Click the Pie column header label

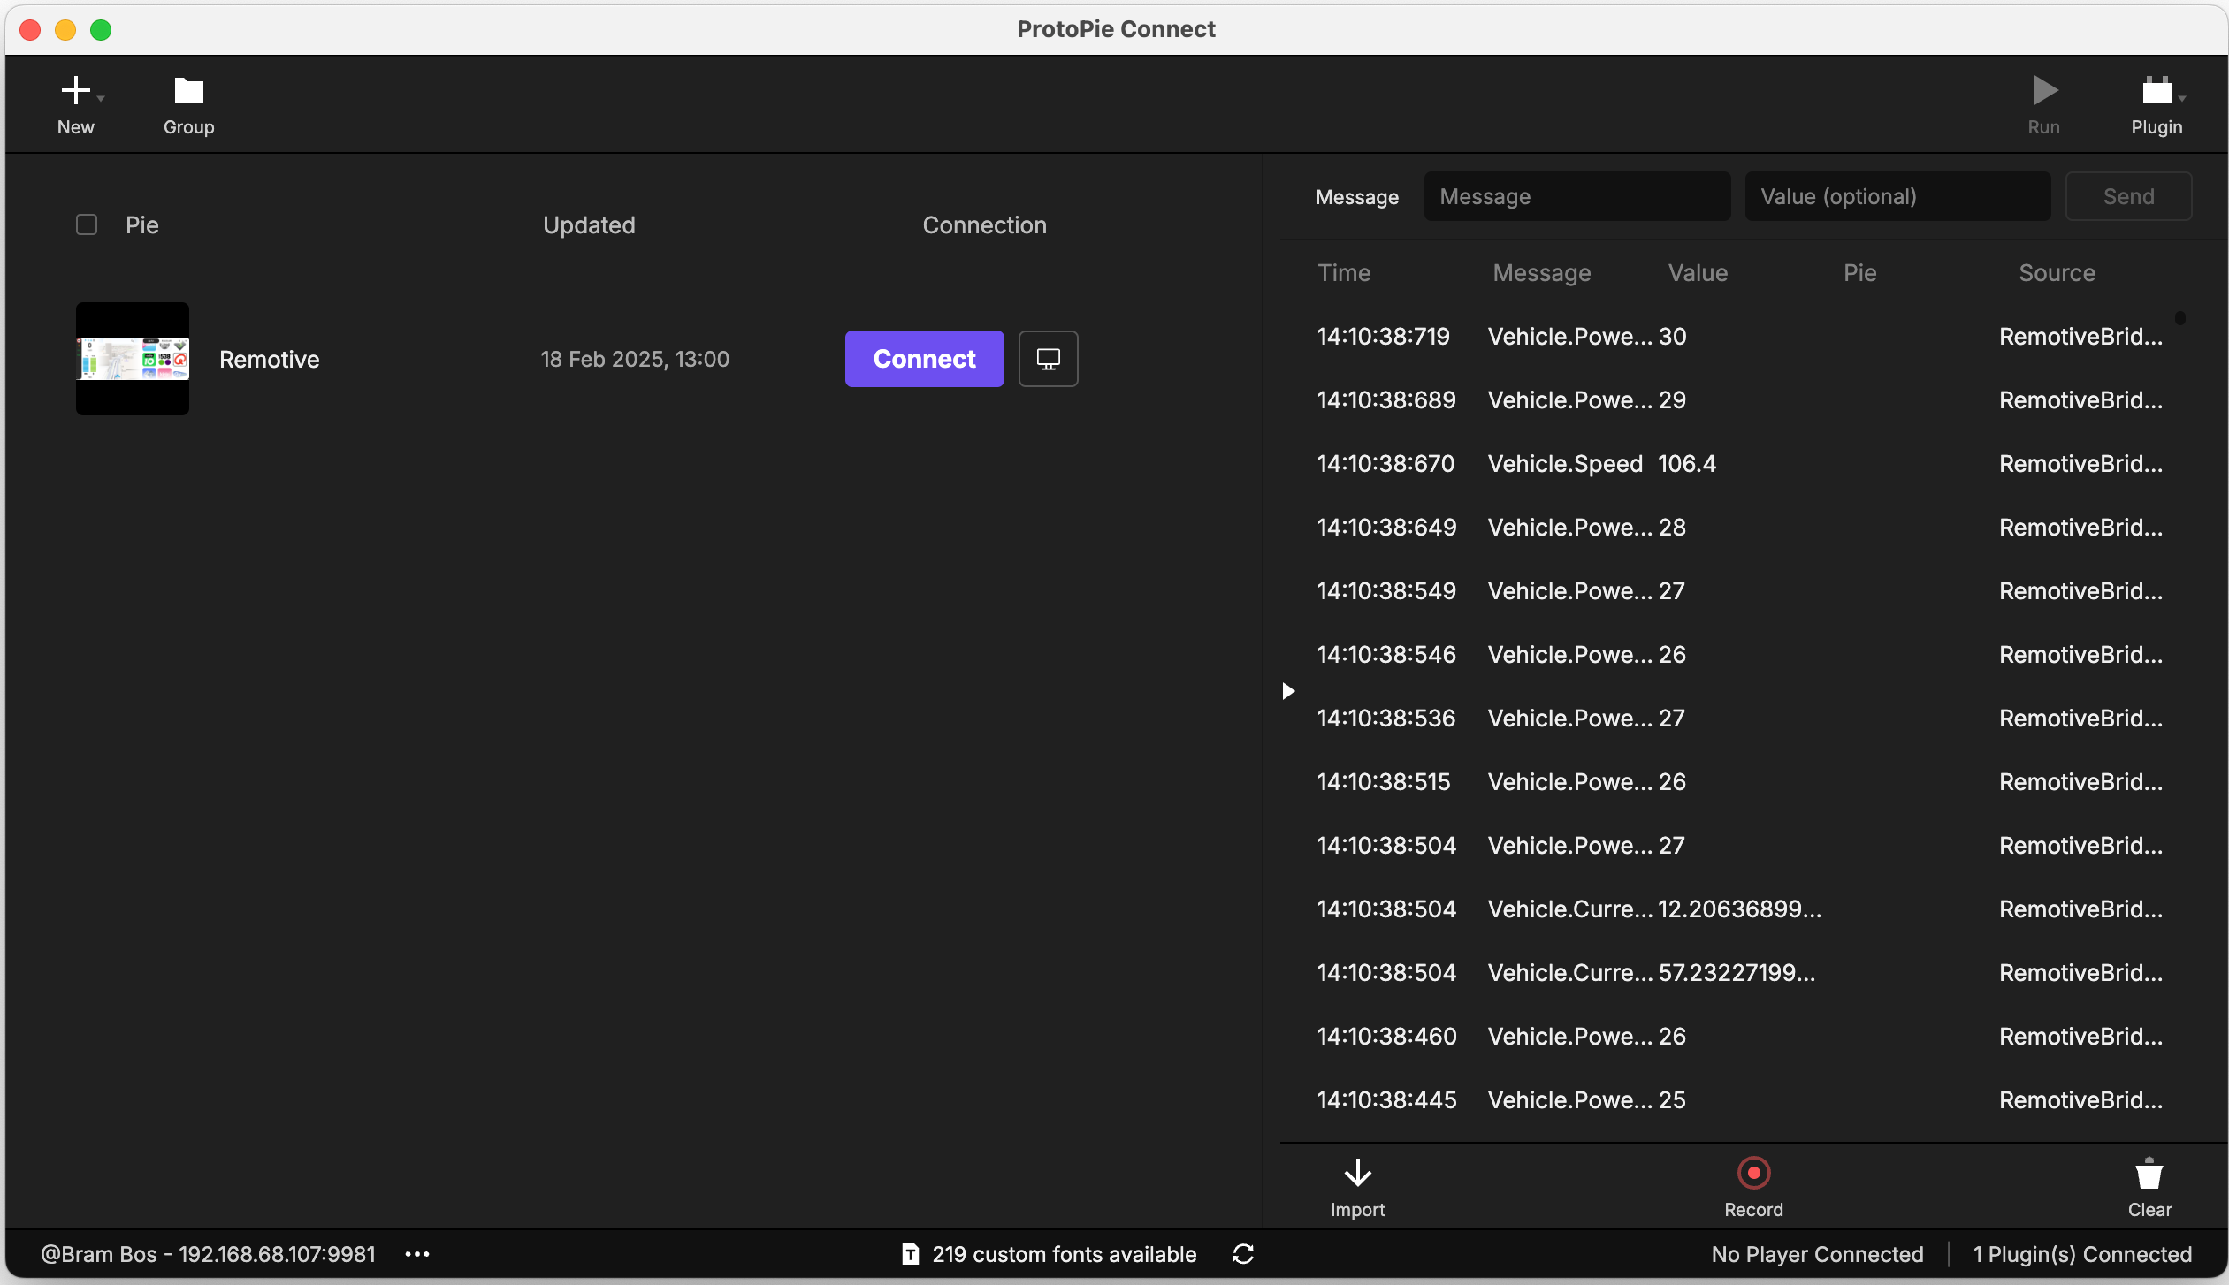click(141, 225)
